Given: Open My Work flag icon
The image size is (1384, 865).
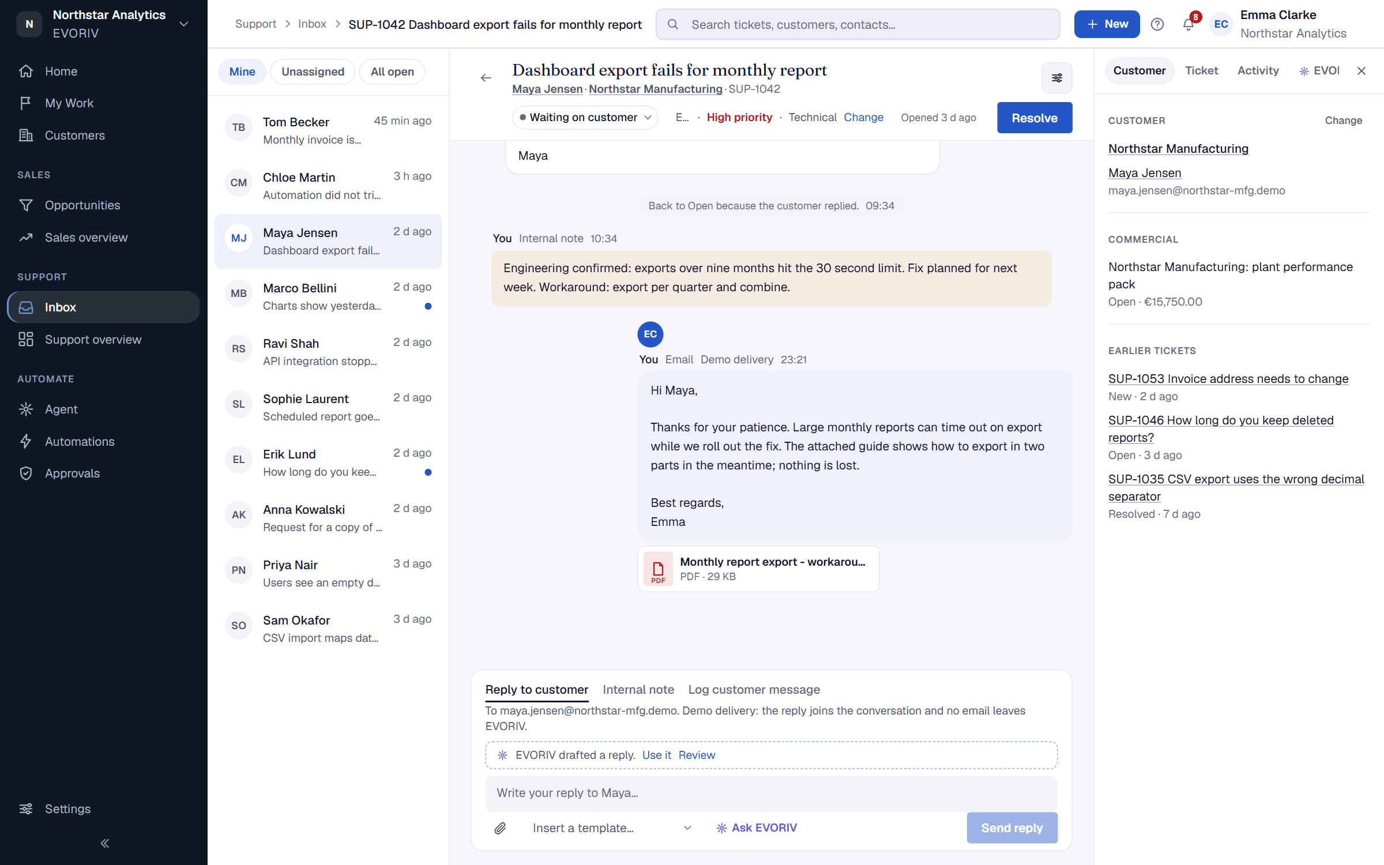Looking at the screenshot, I should tap(26, 103).
